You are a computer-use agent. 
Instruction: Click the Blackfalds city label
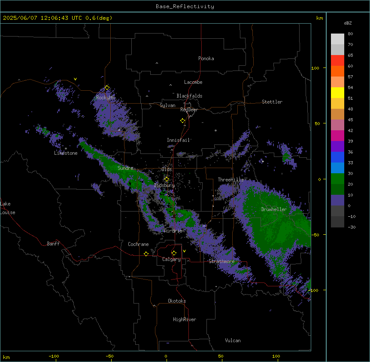[x=189, y=96]
